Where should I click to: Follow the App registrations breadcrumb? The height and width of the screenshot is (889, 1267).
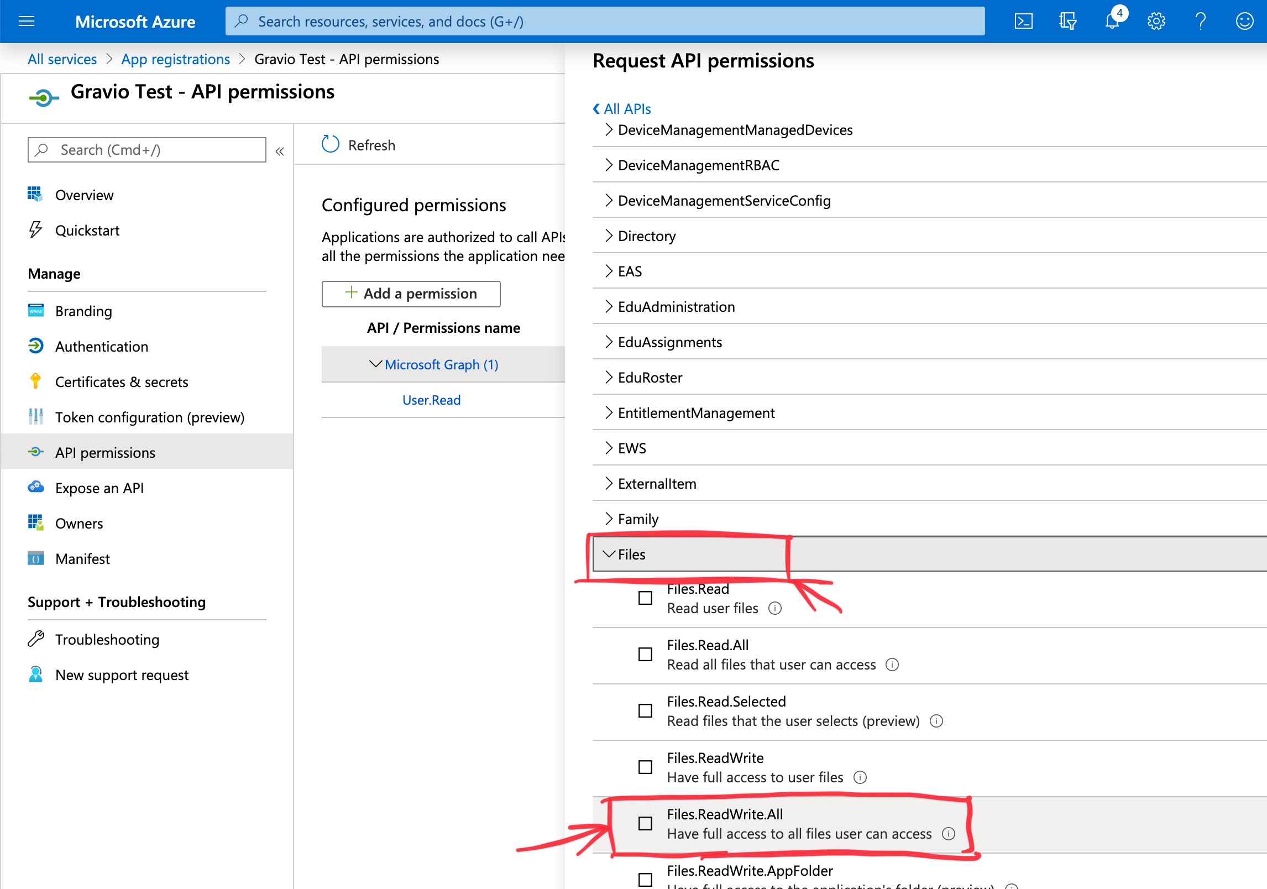click(176, 59)
